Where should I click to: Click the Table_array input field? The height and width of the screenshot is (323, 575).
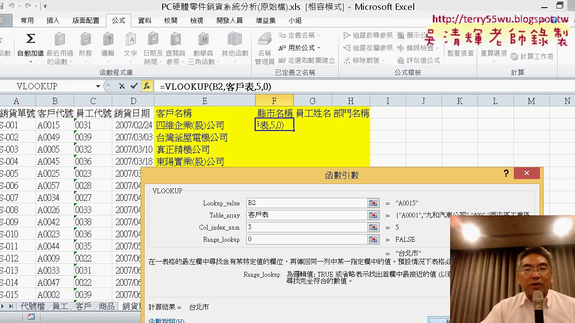point(307,215)
